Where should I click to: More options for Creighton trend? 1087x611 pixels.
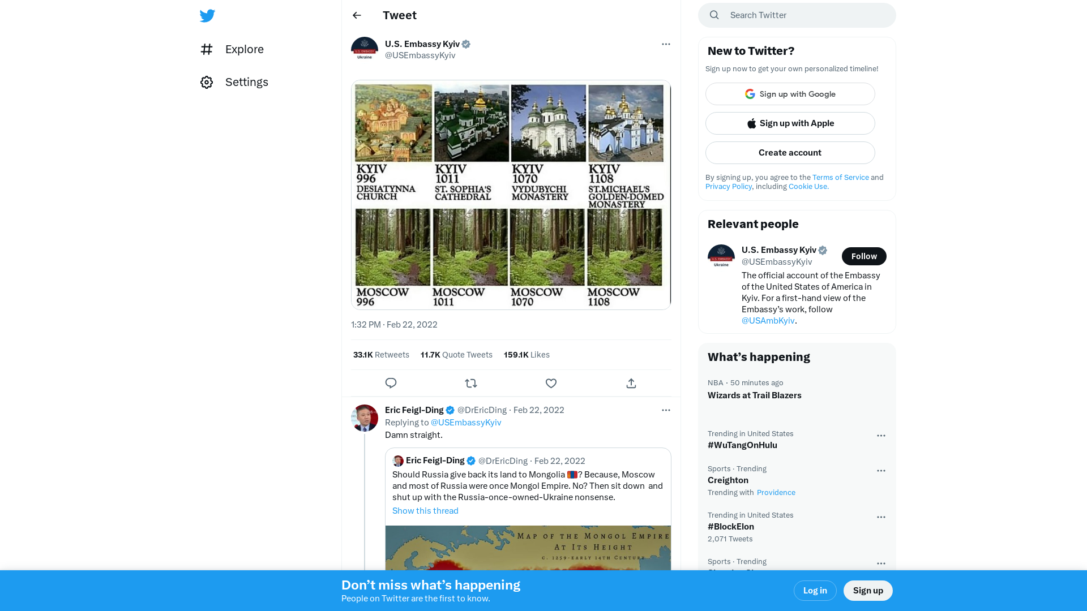pos(881,471)
